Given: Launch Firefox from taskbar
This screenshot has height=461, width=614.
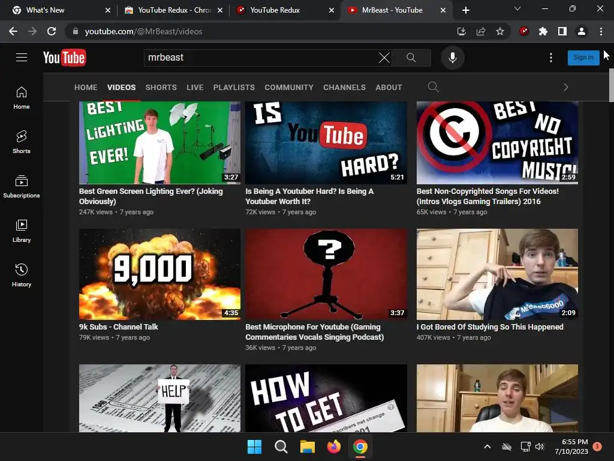Looking at the screenshot, I should pos(333,447).
